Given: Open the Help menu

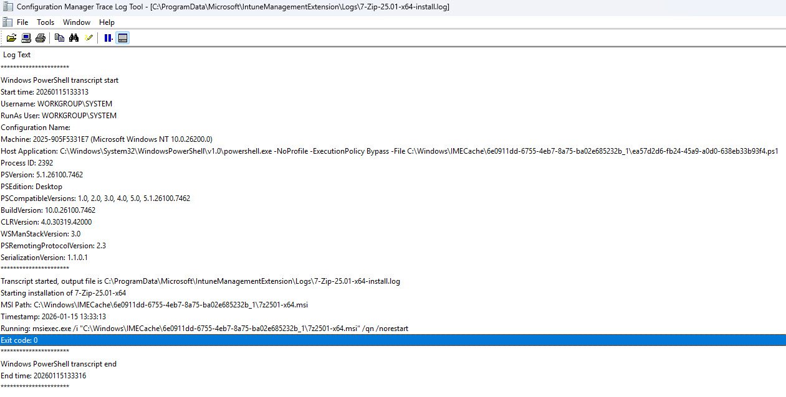Looking at the screenshot, I should pyautogui.click(x=107, y=22).
